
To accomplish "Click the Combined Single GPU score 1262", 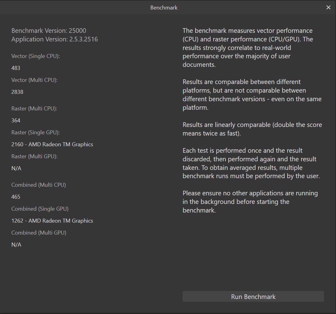I will tap(52, 220).
